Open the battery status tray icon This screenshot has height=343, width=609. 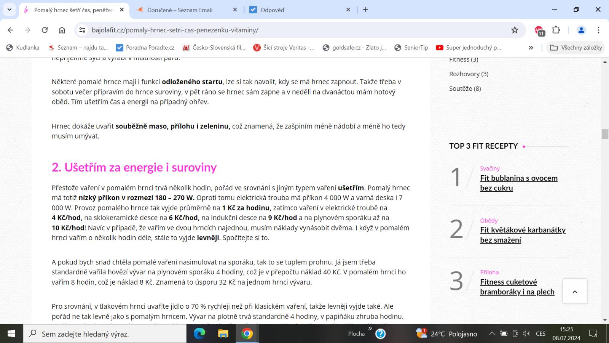tap(504, 334)
